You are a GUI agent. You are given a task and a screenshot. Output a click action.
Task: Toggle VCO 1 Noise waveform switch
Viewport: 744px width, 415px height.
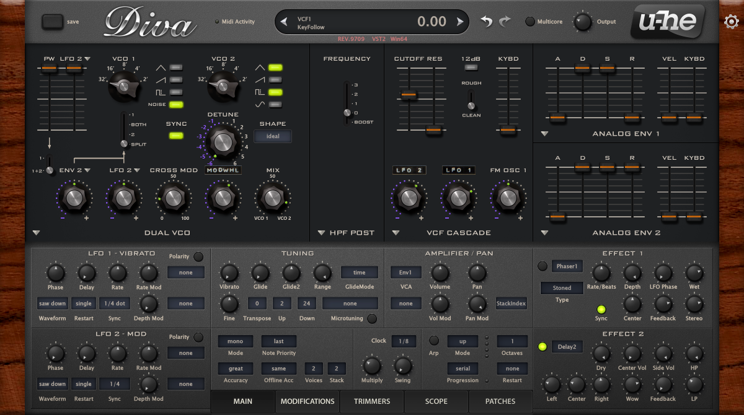coord(177,105)
